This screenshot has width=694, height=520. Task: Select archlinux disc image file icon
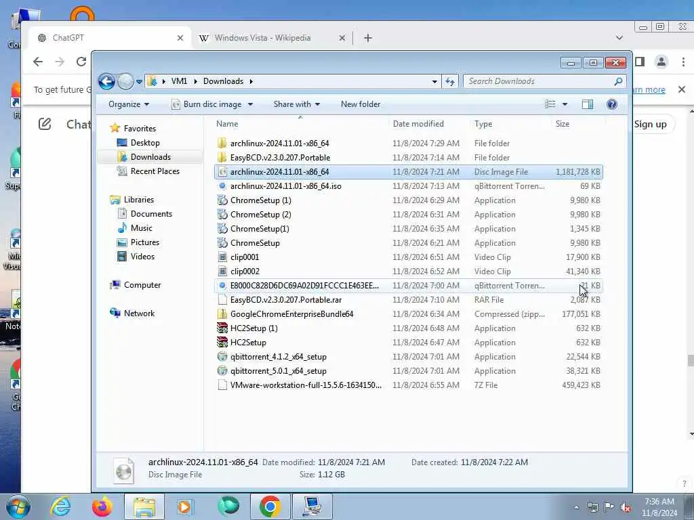coord(222,171)
